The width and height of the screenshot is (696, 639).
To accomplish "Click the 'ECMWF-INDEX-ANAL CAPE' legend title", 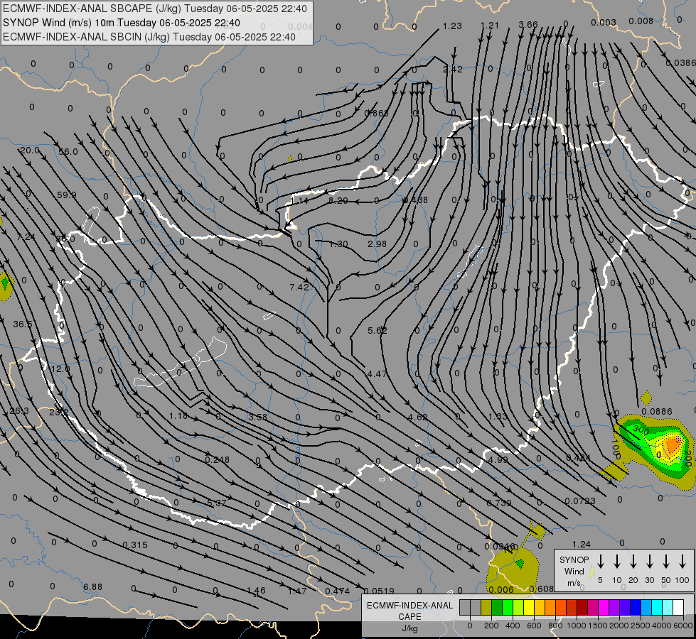I will pyautogui.click(x=409, y=611).
